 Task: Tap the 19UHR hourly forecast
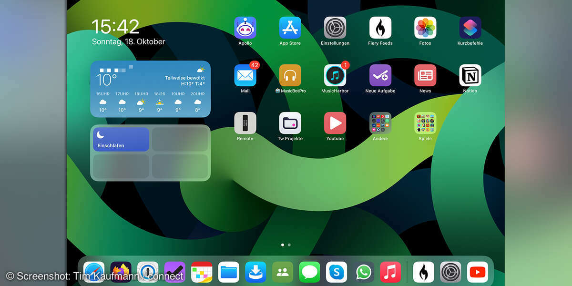tap(178, 102)
